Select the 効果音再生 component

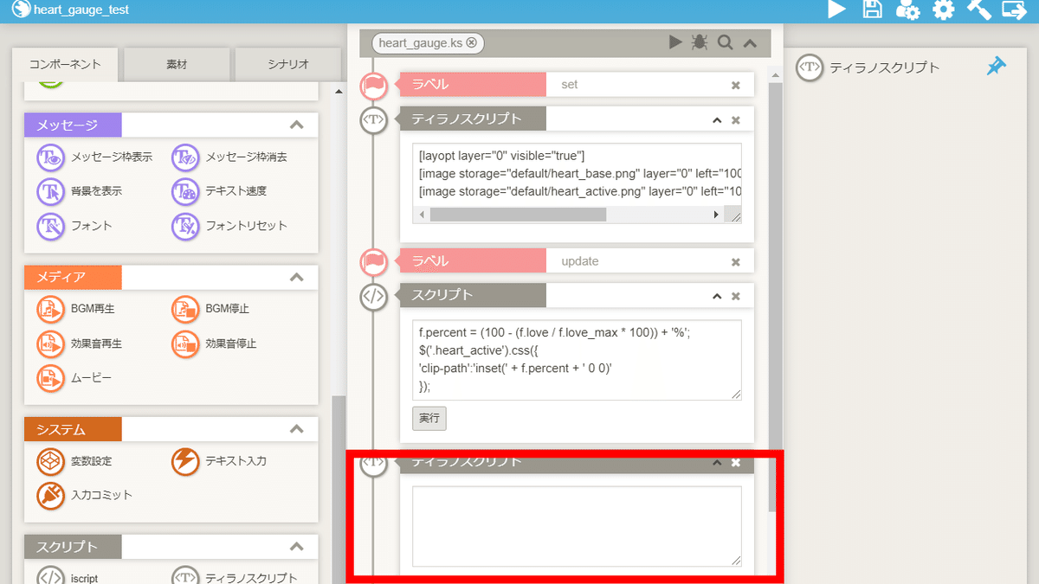point(80,343)
